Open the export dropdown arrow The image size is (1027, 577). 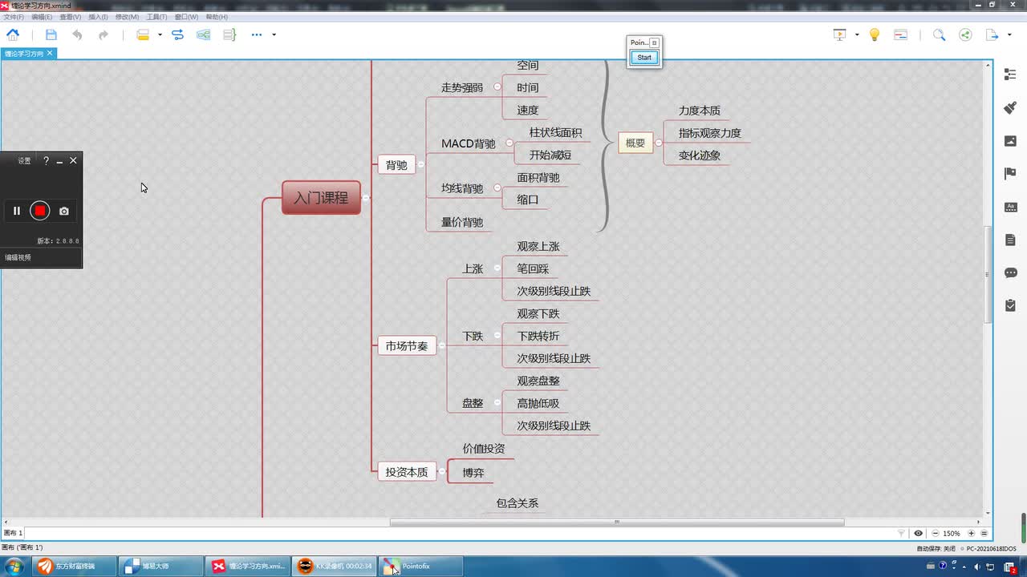pos(1009,34)
